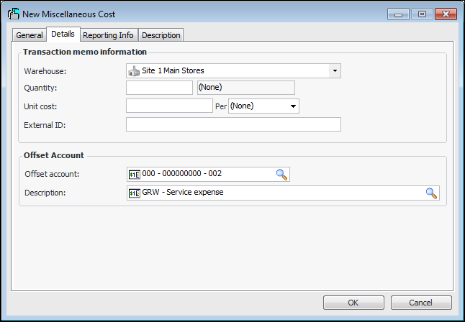Click the account icon in Description field
The width and height of the screenshot is (465, 322).
[134, 193]
